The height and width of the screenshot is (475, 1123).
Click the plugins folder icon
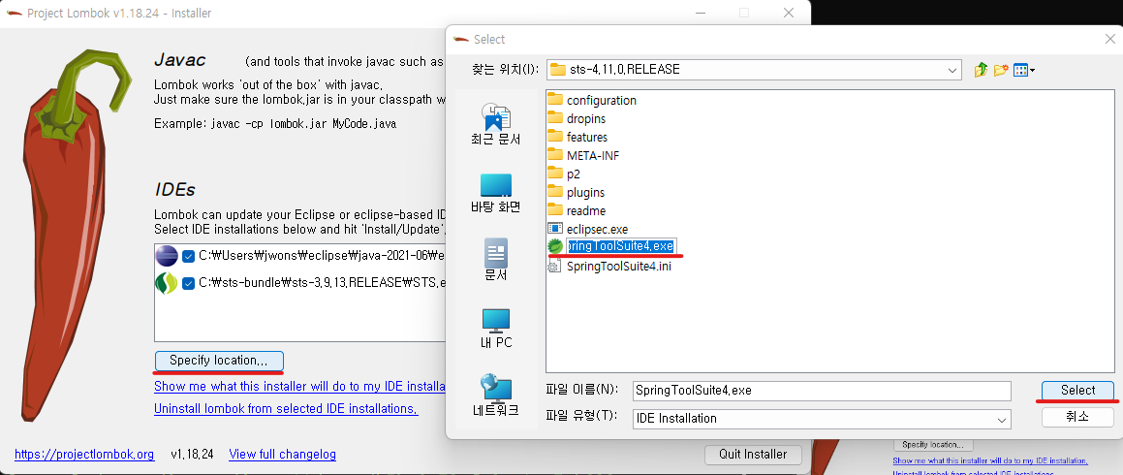(x=555, y=193)
